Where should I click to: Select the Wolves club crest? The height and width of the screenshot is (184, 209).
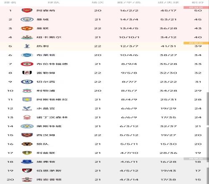pyautogui.click(x=27, y=144)
